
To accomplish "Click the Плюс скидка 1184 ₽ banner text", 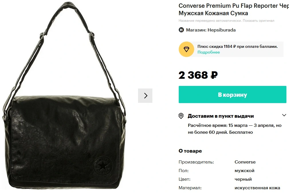I will click(237, 46).
